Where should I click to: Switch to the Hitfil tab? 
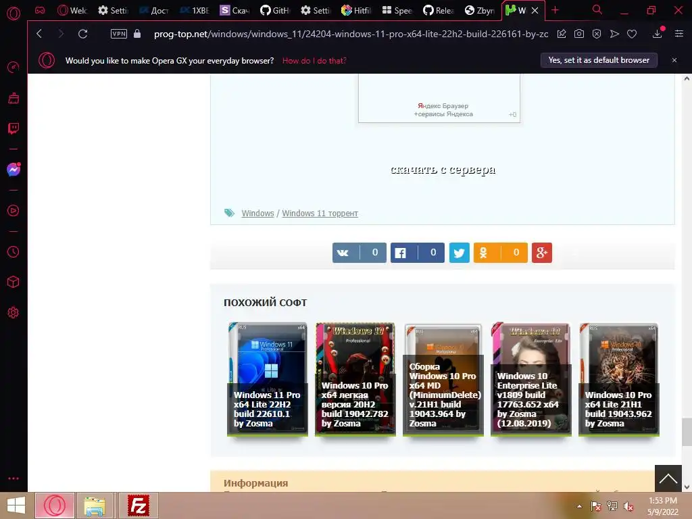pyautogui.click(x=356, y=10)
